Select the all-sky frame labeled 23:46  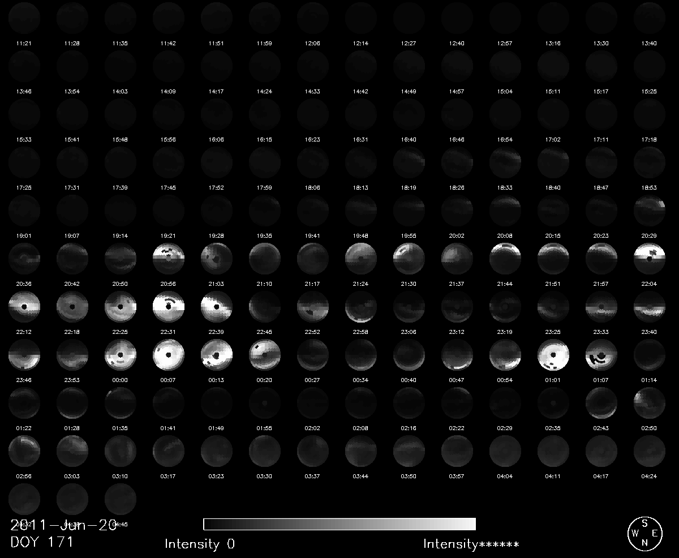pos(24,354)
